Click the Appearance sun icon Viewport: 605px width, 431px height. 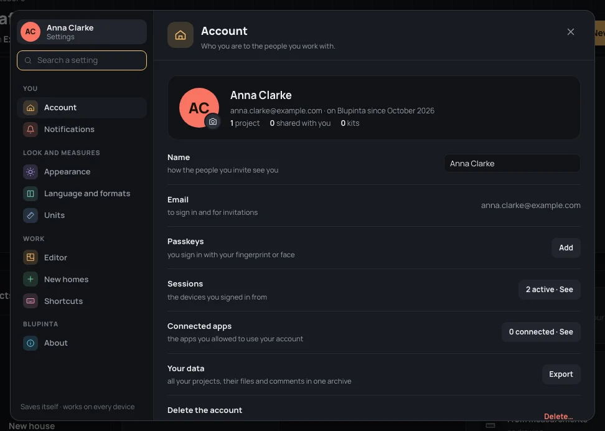30,172
